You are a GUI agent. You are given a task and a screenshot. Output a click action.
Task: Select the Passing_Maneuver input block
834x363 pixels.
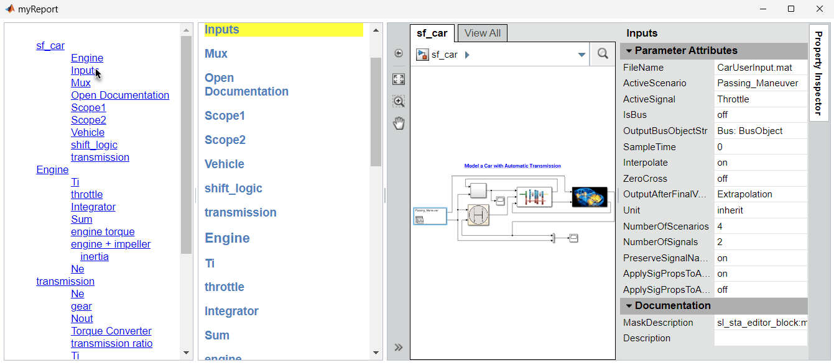click(x=430, y=216)
